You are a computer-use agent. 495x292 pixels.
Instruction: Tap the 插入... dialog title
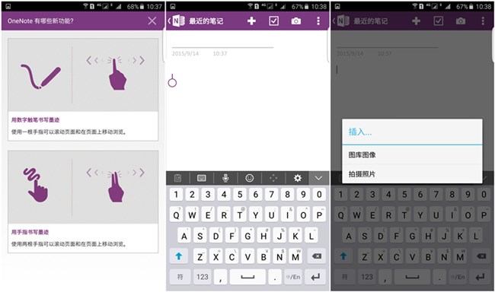360,132
